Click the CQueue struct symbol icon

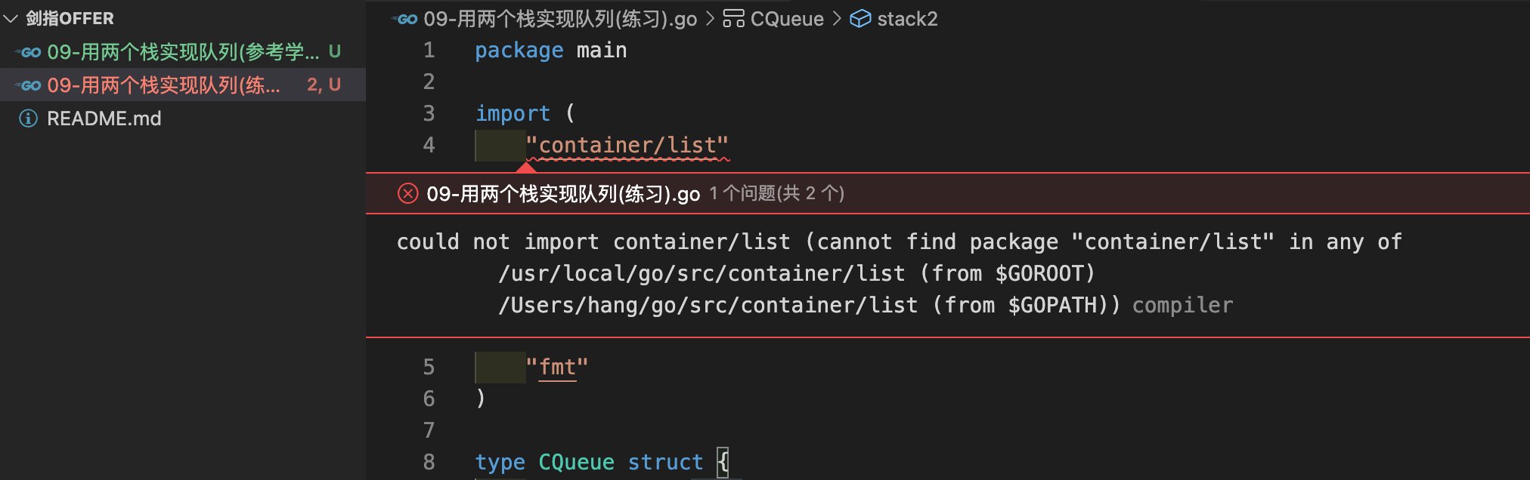[x=732, y=19]
